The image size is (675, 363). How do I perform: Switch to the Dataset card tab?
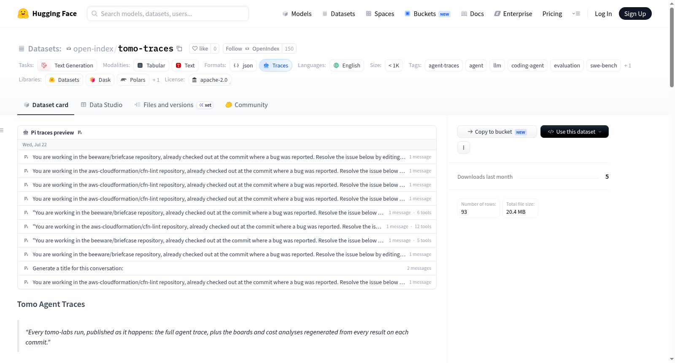coord(46,105)
